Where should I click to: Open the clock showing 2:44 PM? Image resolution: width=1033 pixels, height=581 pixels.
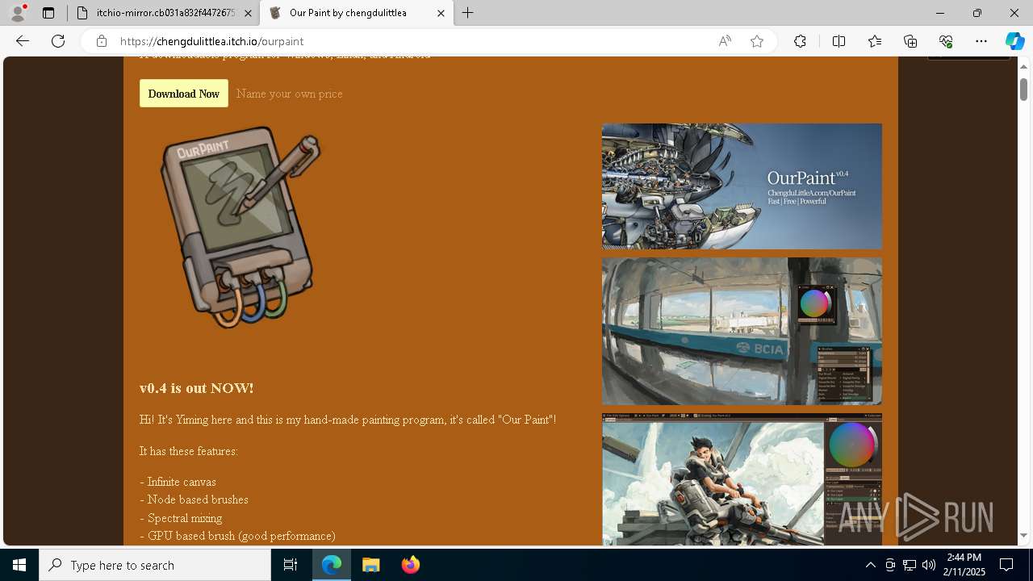[964, 565]
